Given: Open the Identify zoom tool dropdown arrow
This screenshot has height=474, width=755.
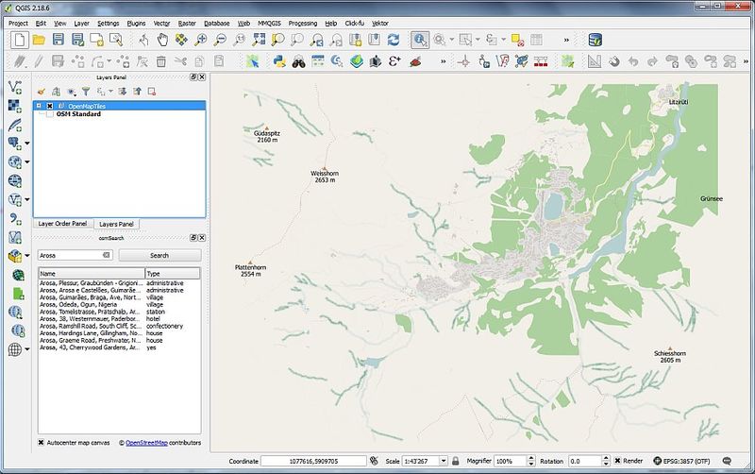Looking at the screenshot, I should [x=452, y=40].
